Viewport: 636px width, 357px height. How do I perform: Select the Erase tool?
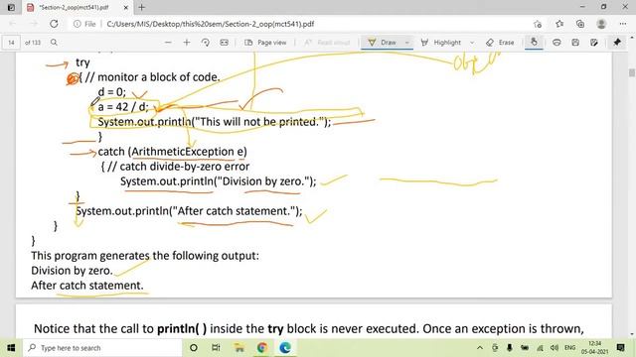point(500,42)
